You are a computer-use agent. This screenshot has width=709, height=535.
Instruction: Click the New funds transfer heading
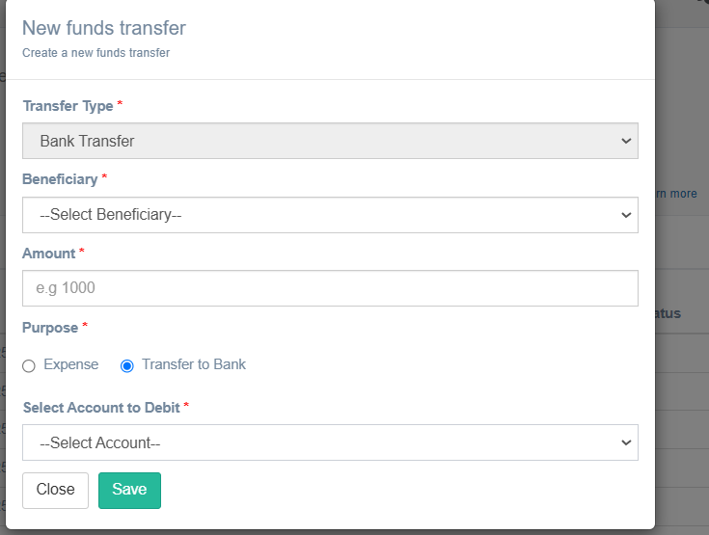[x=104, y=29]
